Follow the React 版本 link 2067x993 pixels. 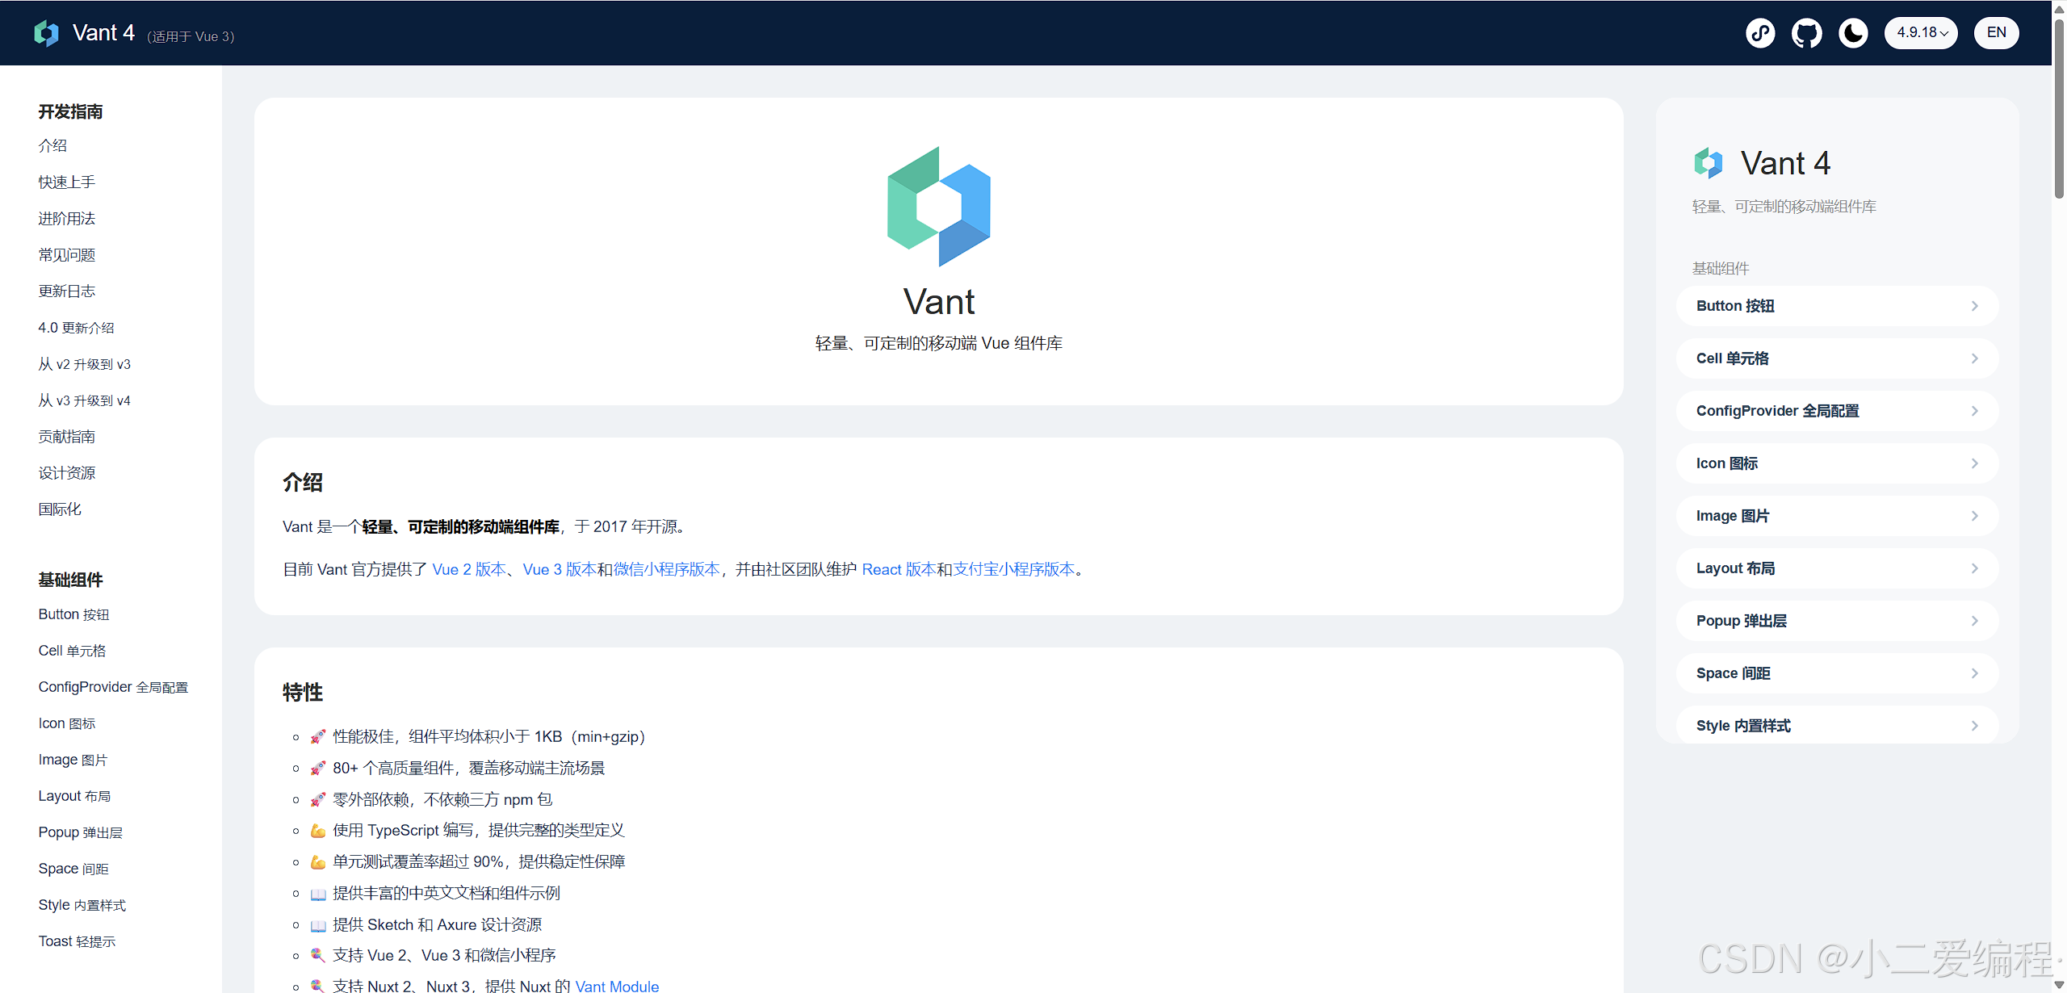click(x=898, y=570)
